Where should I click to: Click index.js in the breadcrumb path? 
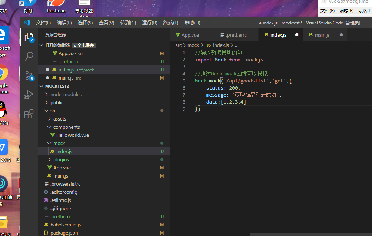[221, 45]
